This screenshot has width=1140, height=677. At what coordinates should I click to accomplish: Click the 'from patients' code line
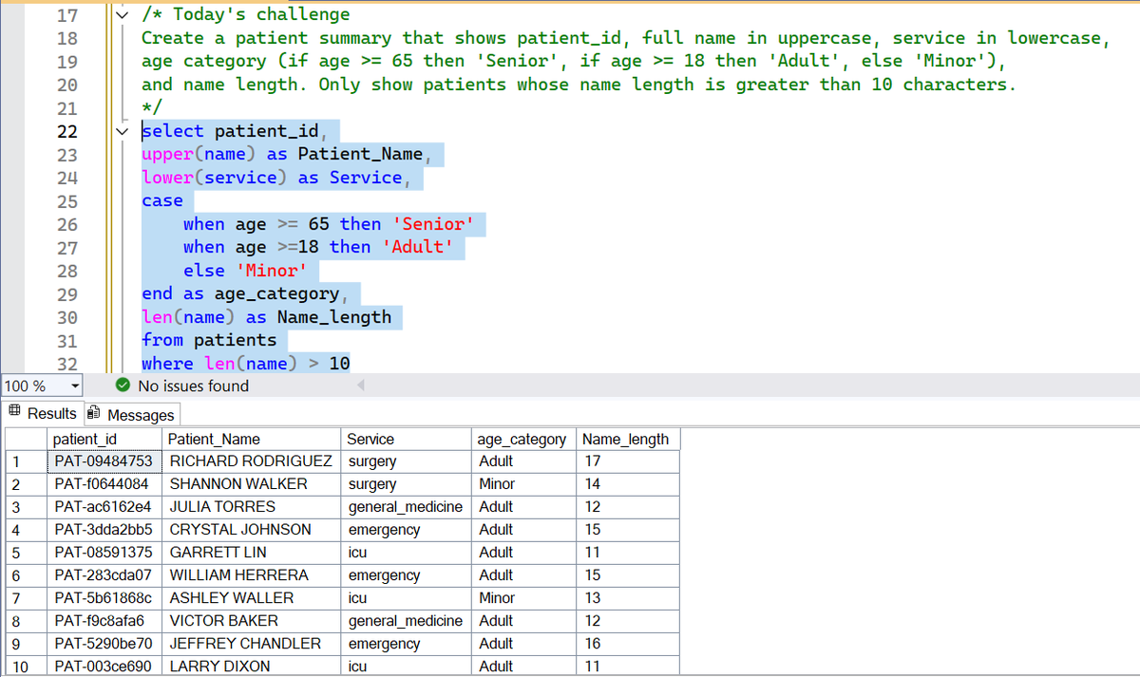click(209, 340)
